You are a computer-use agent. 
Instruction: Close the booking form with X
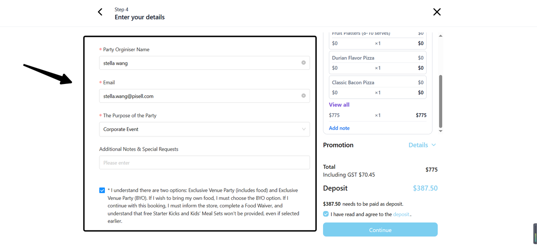coord(437,12)
